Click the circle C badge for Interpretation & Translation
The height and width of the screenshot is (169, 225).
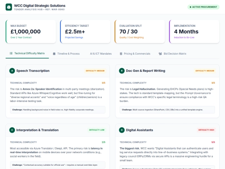[12, 130]
